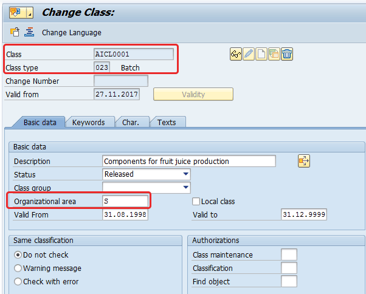Click the Organizational area input field
This screenshot has height=294, width=366.
(125, 201)
